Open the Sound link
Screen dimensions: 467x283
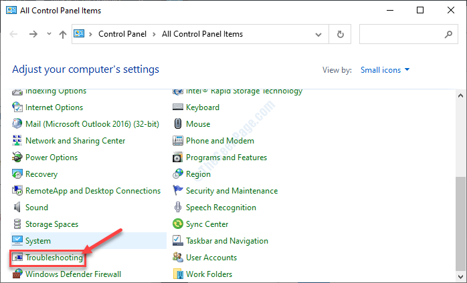37,208
